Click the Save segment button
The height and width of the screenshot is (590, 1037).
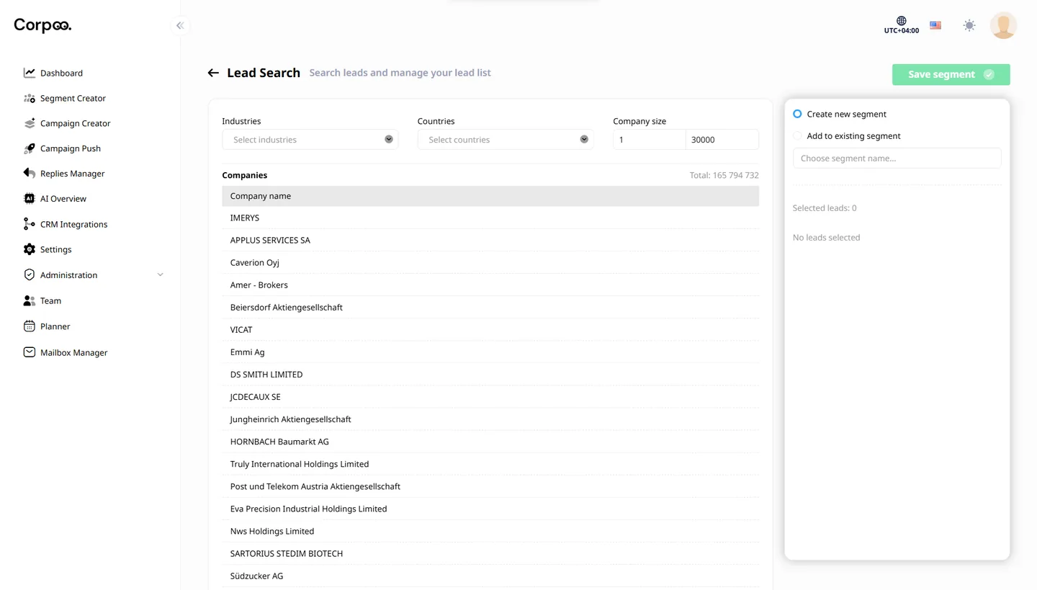(951, 74)
